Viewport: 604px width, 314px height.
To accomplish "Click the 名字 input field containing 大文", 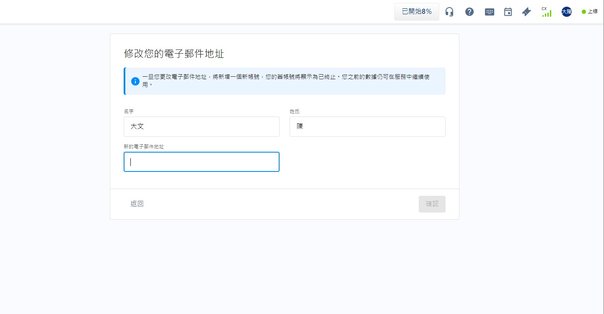I will click(202, 127).
